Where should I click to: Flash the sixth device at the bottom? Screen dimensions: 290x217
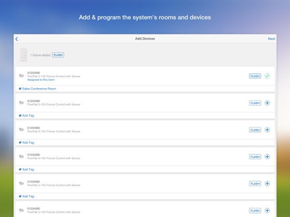255,211
